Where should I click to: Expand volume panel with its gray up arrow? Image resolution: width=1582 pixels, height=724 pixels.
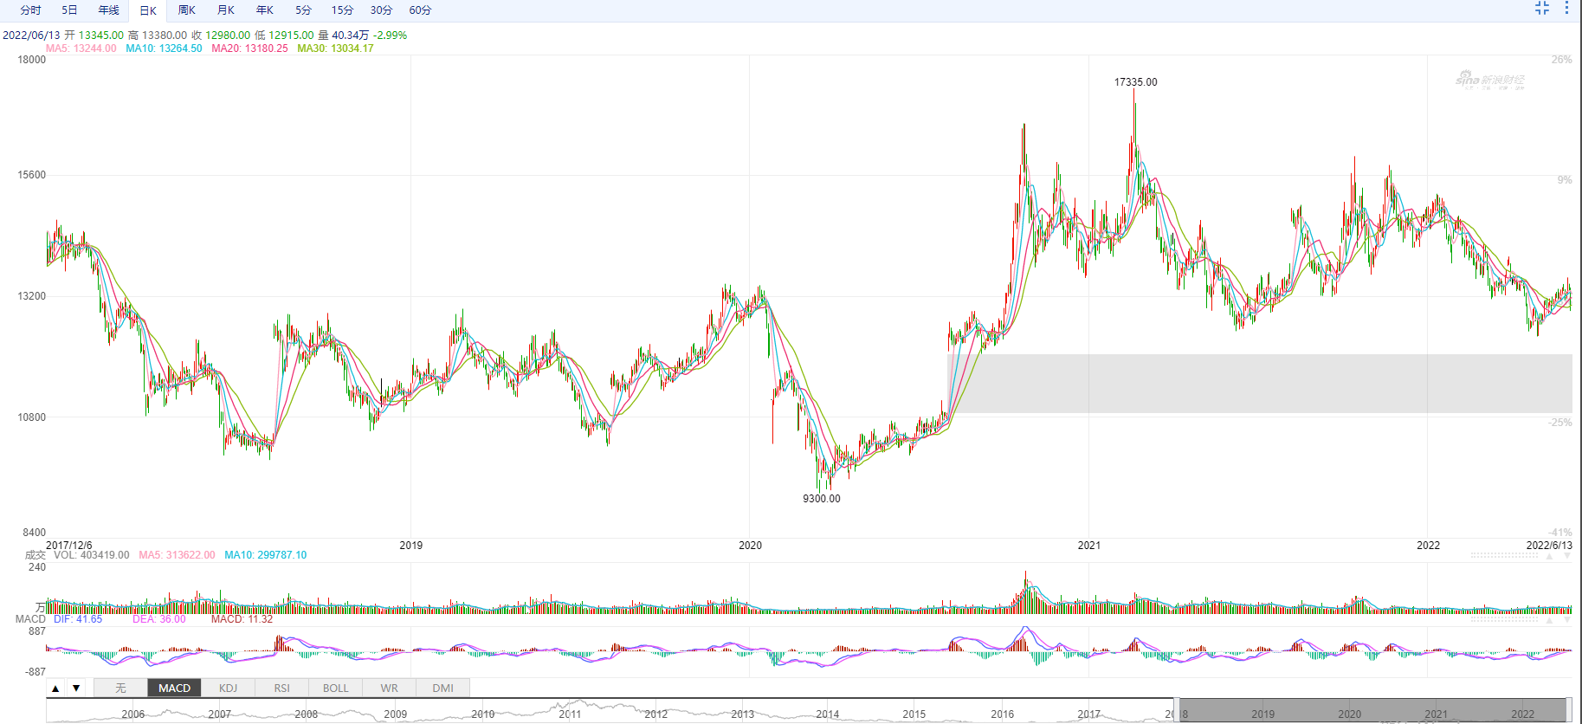[1550, 557]
